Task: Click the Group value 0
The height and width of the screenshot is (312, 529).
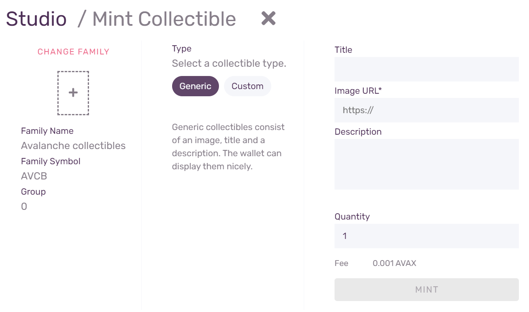Action: [x=24, y=206]
